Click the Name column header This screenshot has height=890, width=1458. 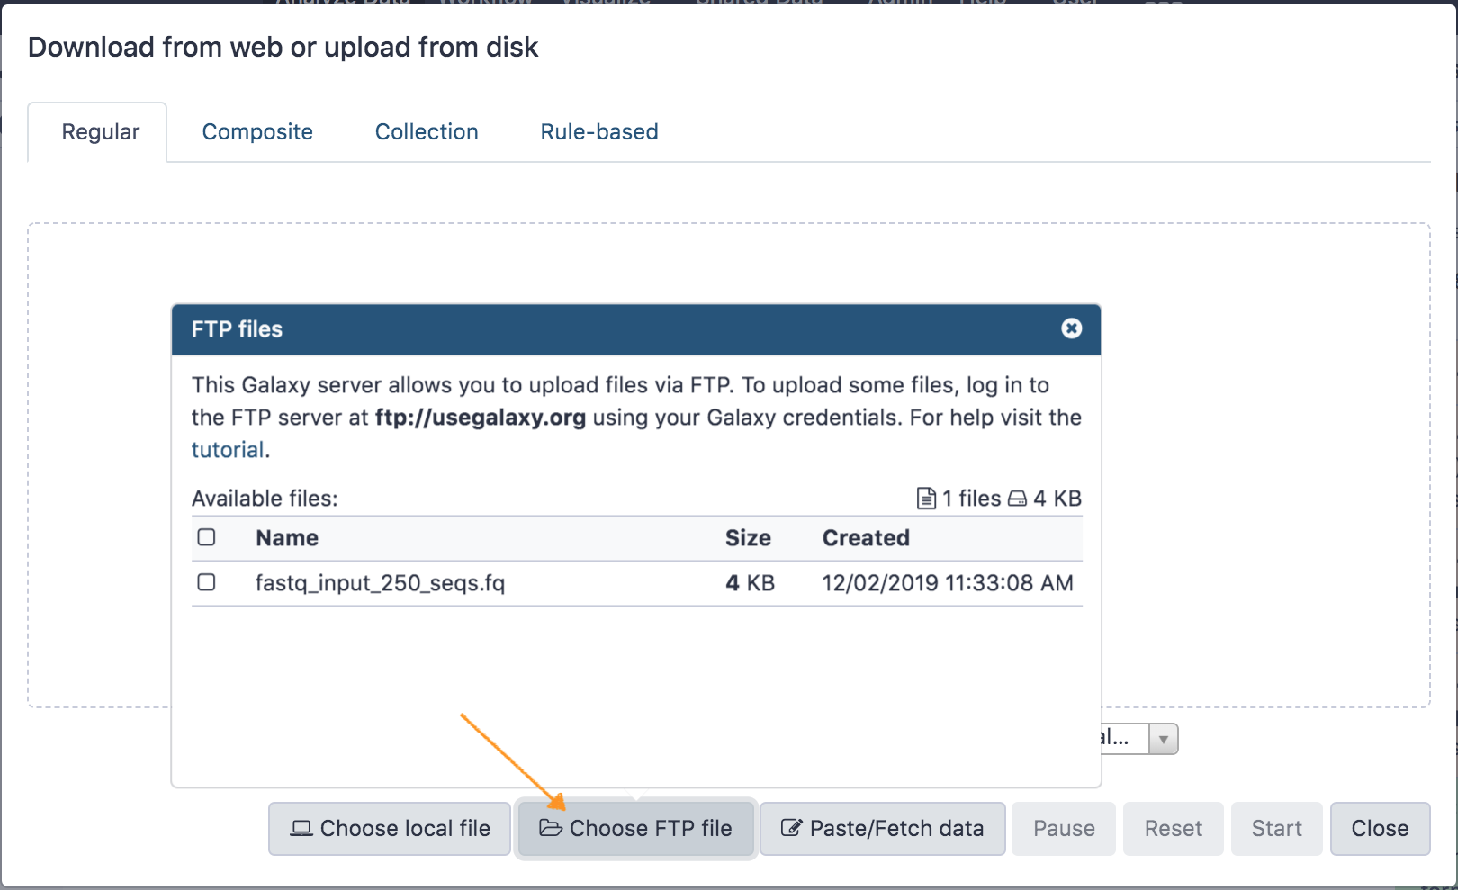tap(287, 538)
